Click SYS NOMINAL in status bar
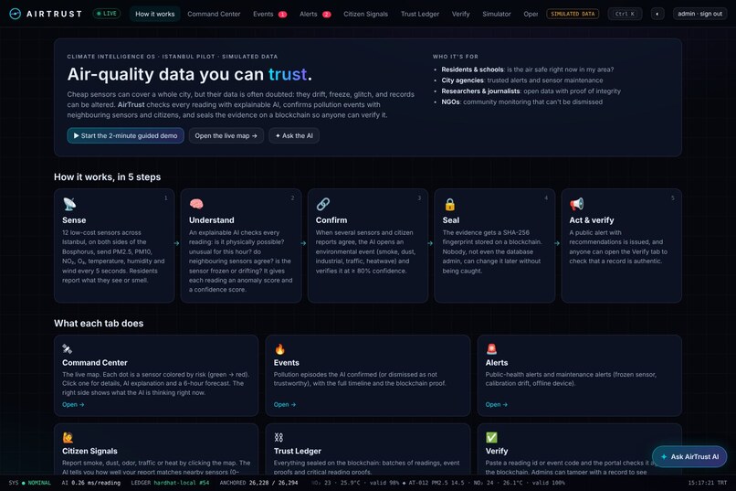Image resolution: width=736 pixels, height=491 pixels. click(x=29, y=483)
